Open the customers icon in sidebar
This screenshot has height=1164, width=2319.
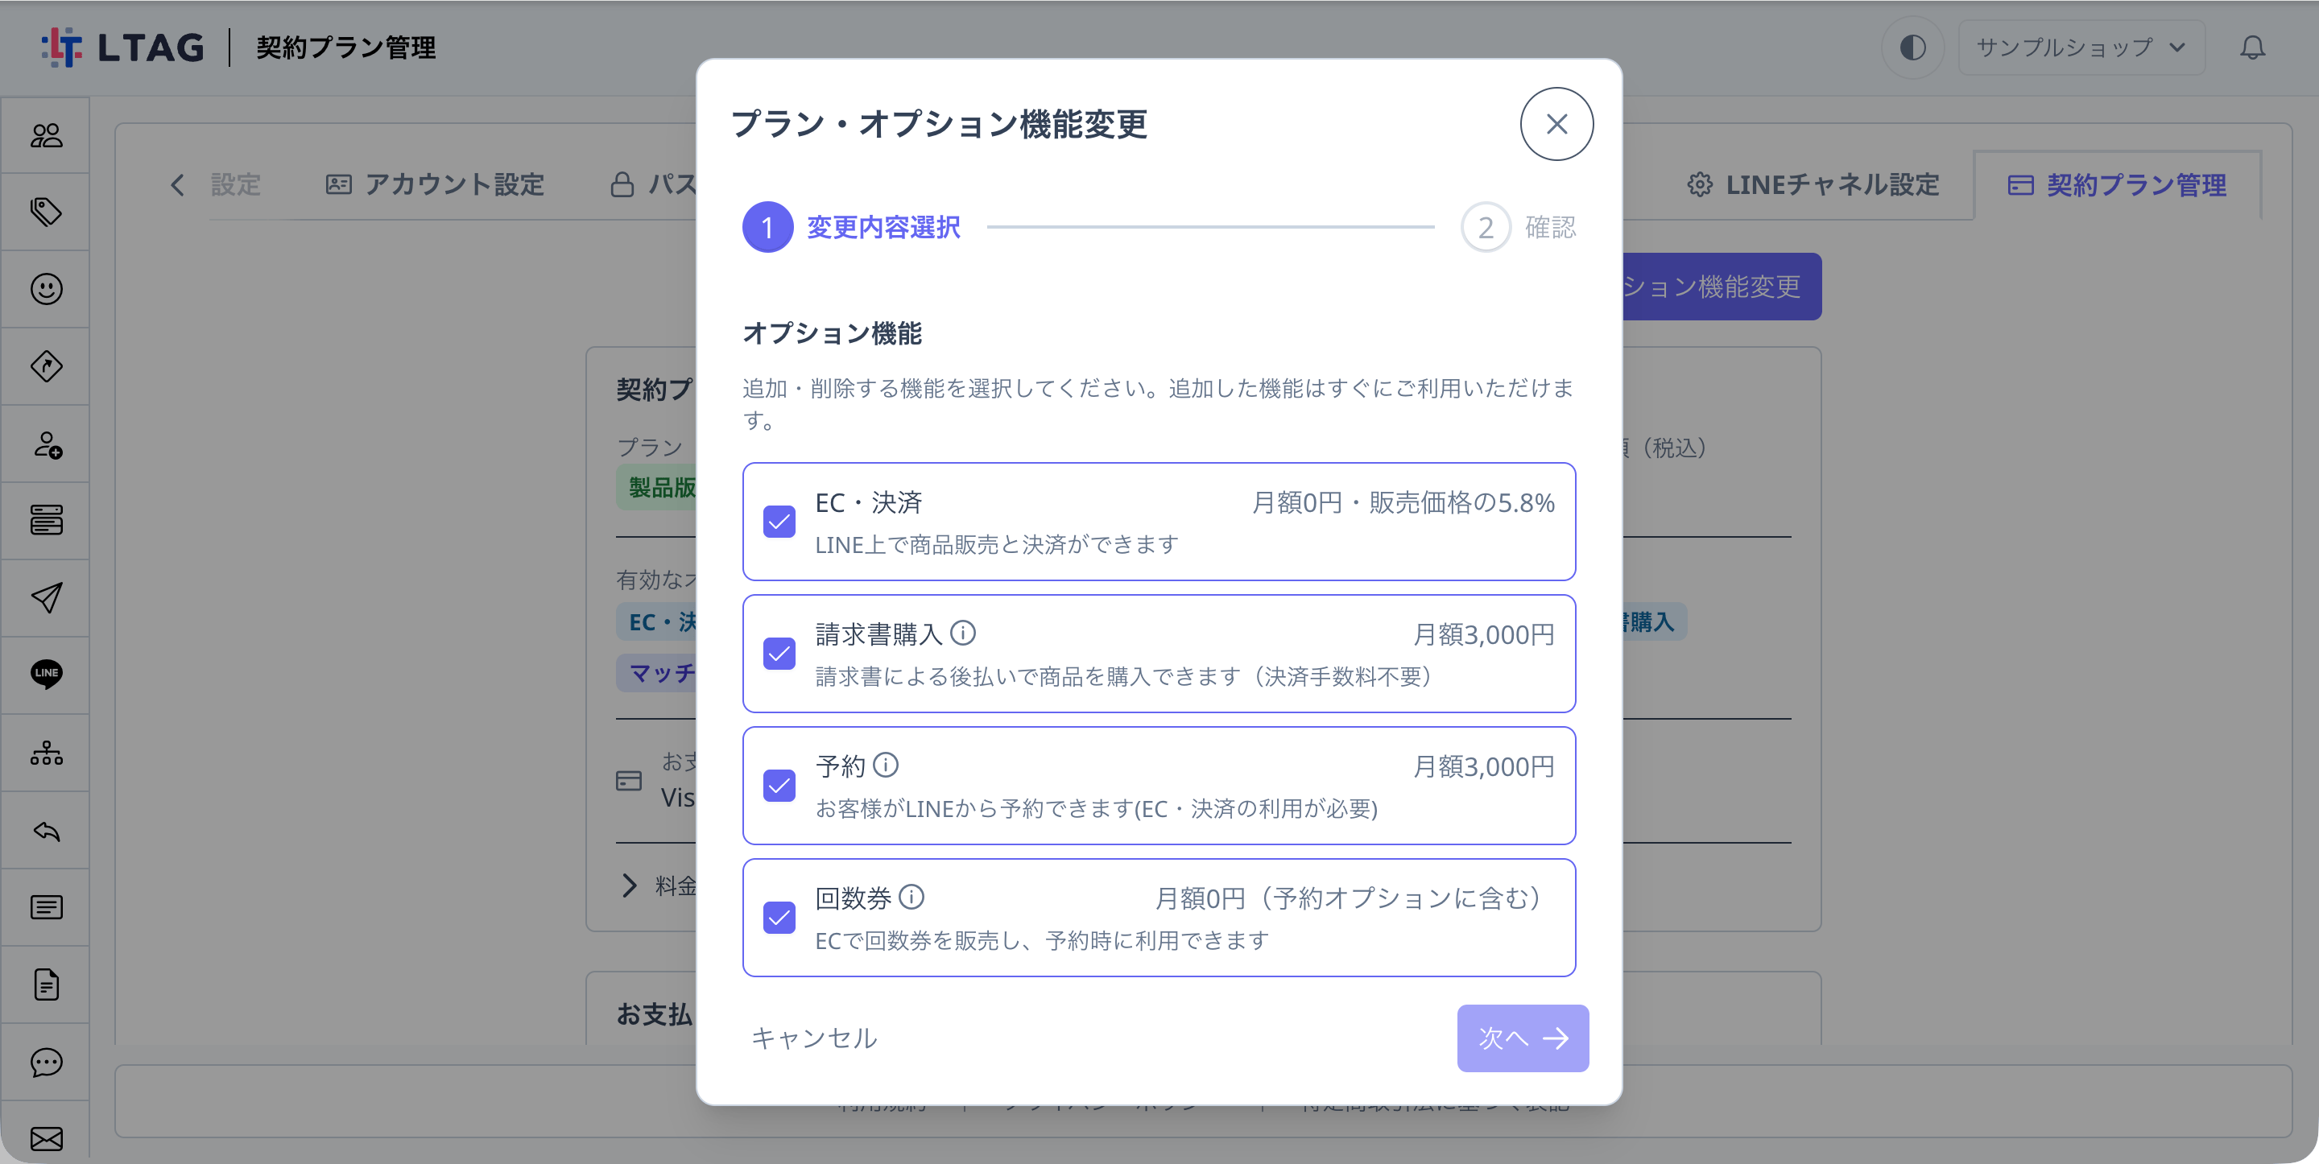(x=46, y=135)
